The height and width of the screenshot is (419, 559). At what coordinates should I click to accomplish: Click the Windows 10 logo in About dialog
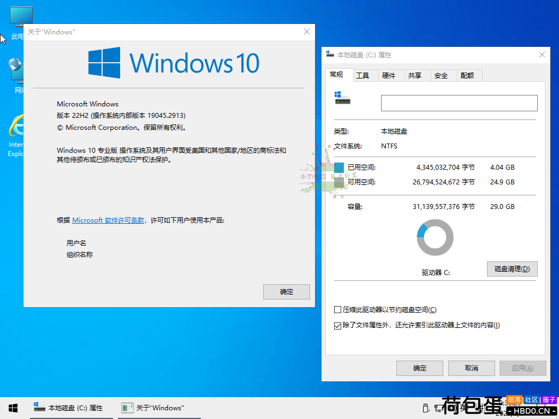click(x=174, y=63)
